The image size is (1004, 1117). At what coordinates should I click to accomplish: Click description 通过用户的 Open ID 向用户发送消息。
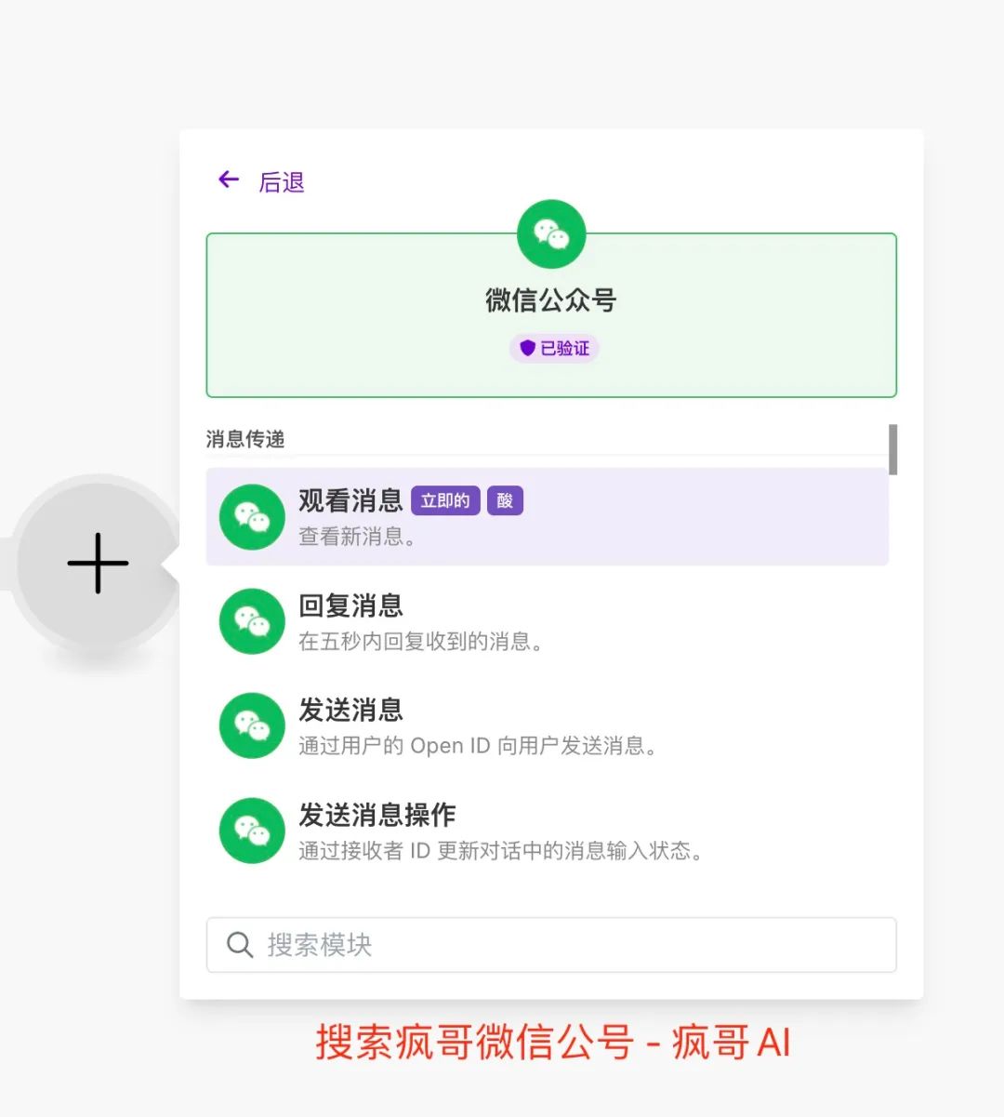(478, 746)
